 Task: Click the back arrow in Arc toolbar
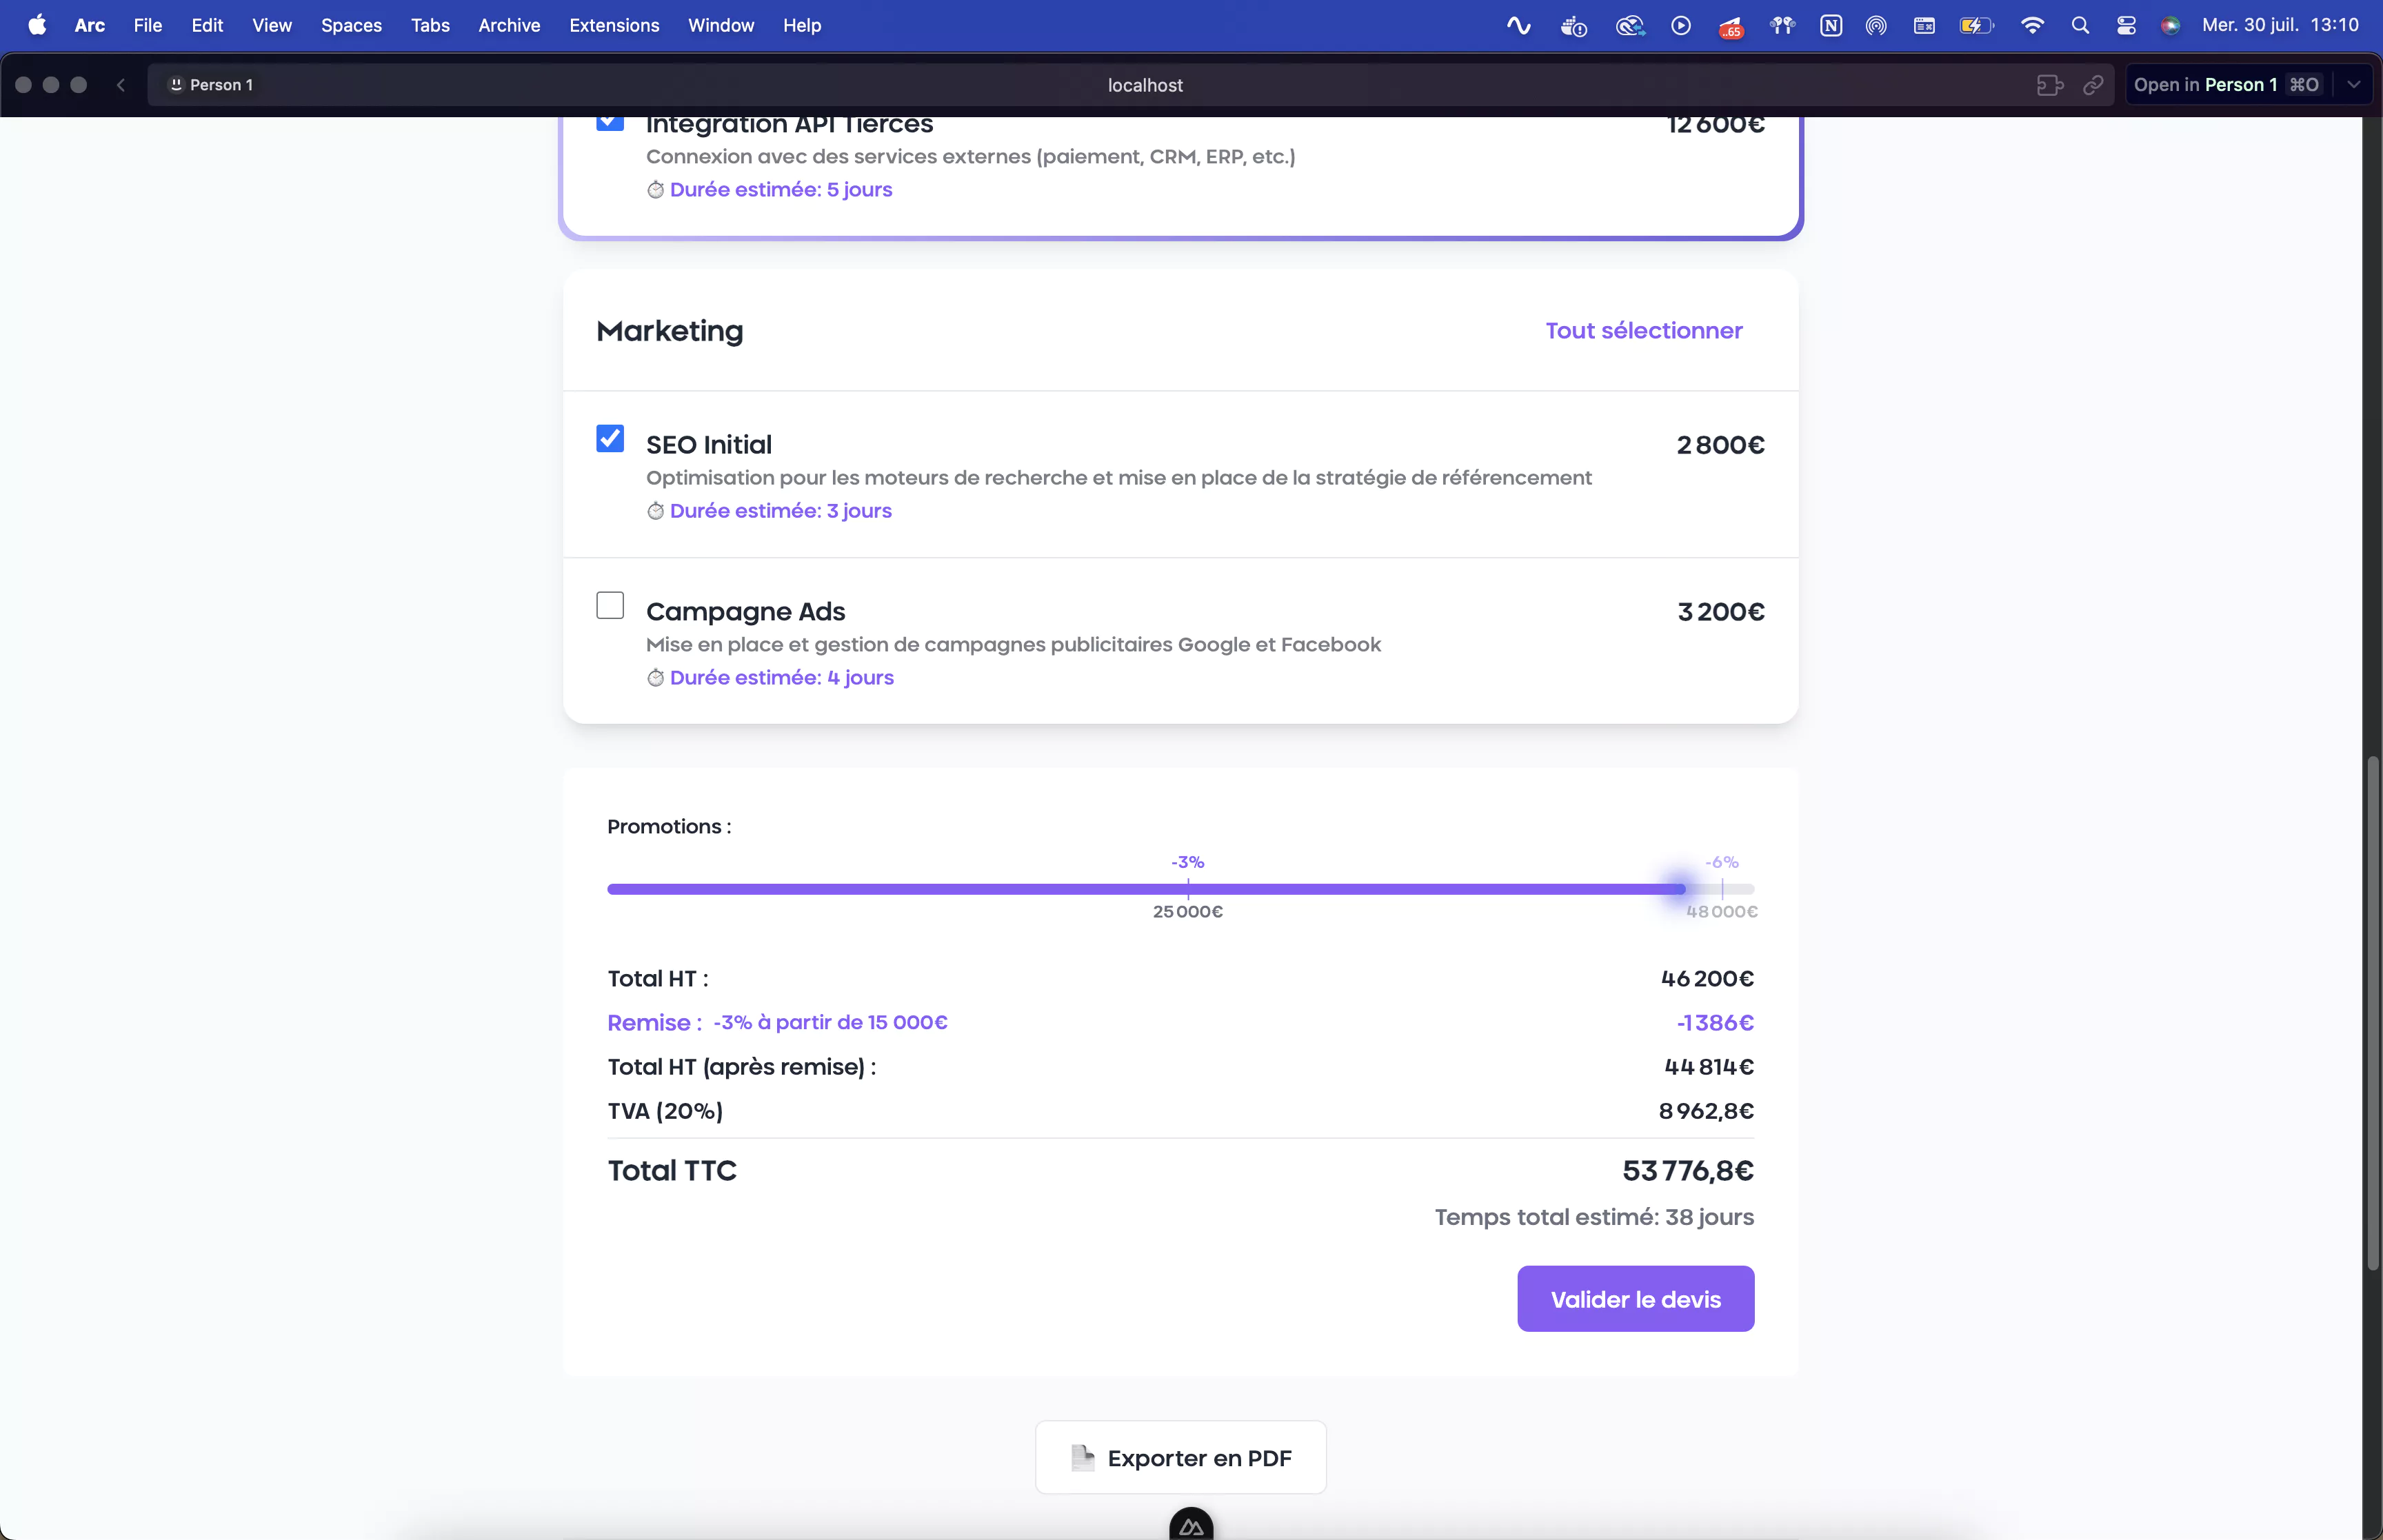(x=121, y=85)
